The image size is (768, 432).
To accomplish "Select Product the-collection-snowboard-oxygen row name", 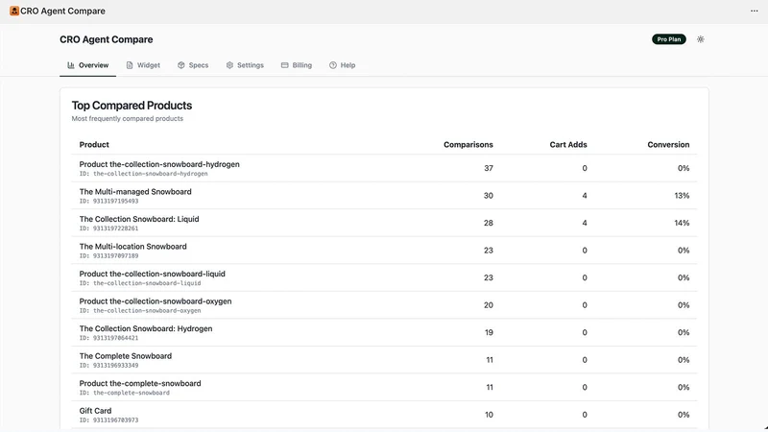I will pos(156,301).
